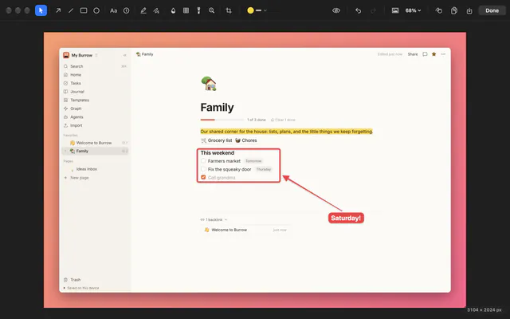This screenshot has height=319, width=510.
Task: Select the straight line tool
Action: (x=71, y=10)
